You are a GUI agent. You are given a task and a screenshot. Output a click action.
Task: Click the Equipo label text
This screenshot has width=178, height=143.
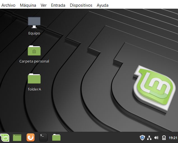coord(34,33)
